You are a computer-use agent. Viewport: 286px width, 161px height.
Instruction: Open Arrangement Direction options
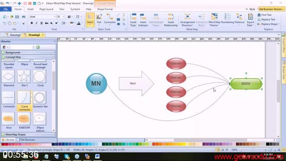[187, 20]
